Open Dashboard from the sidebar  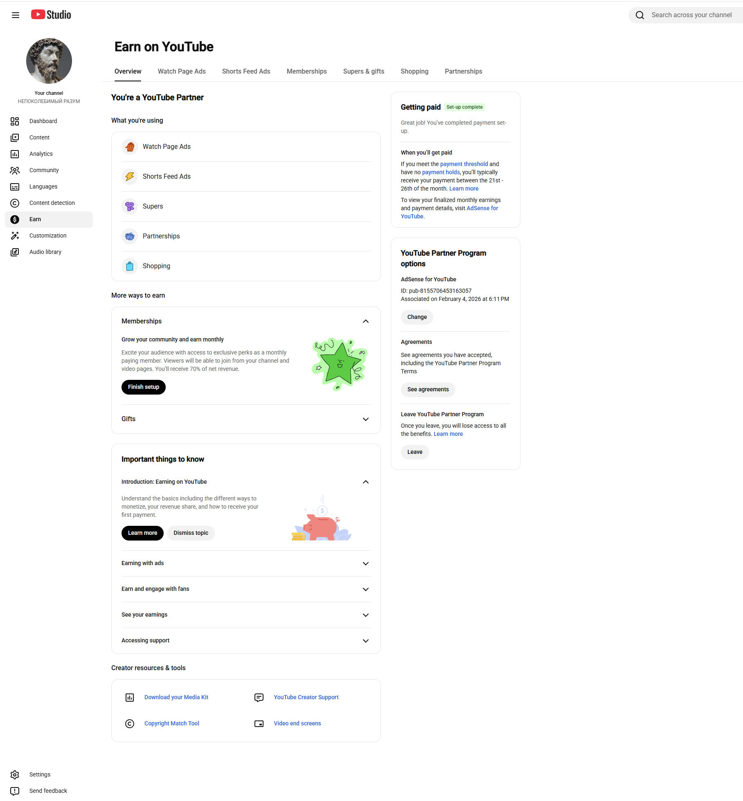click(49, 121)
